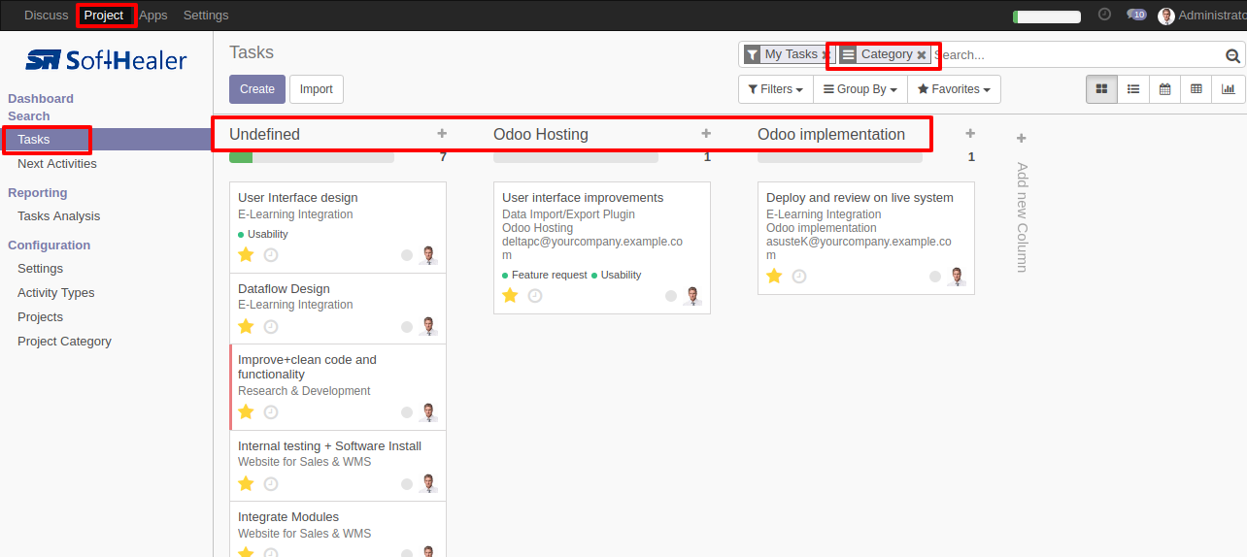Add task in Odoo implementation column with plus
Screen dimensions: 1247x557
pyautogui.click(x=970, y=134)
